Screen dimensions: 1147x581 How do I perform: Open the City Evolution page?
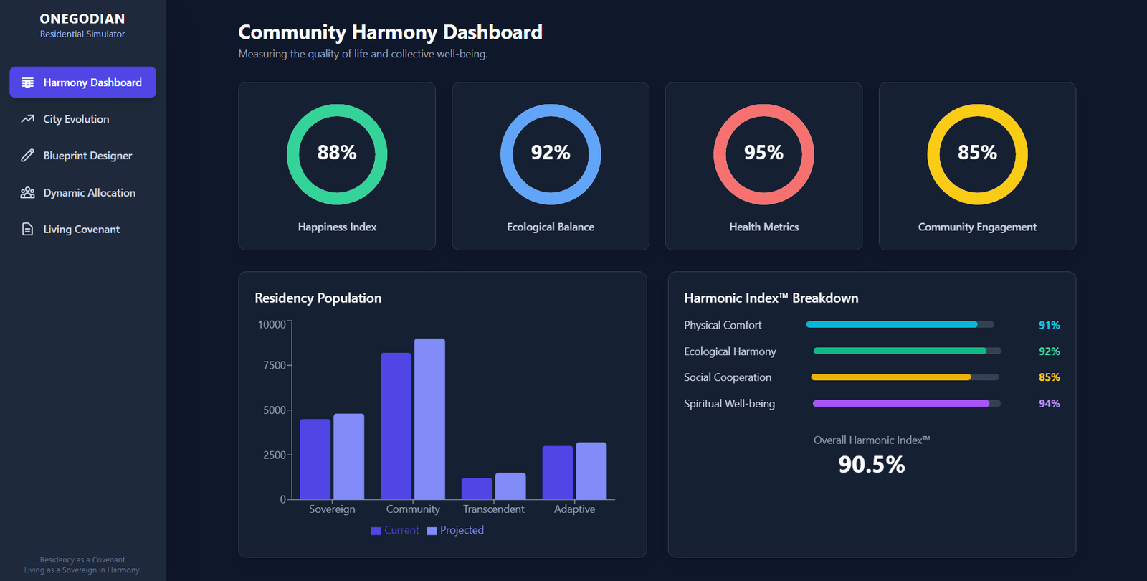point(76,119)
